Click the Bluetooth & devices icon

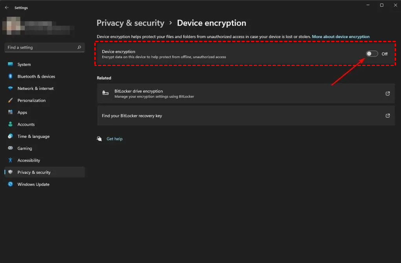(10, 77)
